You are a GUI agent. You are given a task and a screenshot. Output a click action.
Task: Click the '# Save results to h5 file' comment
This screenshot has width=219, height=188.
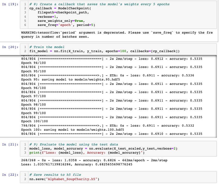[x=55, y=175]
